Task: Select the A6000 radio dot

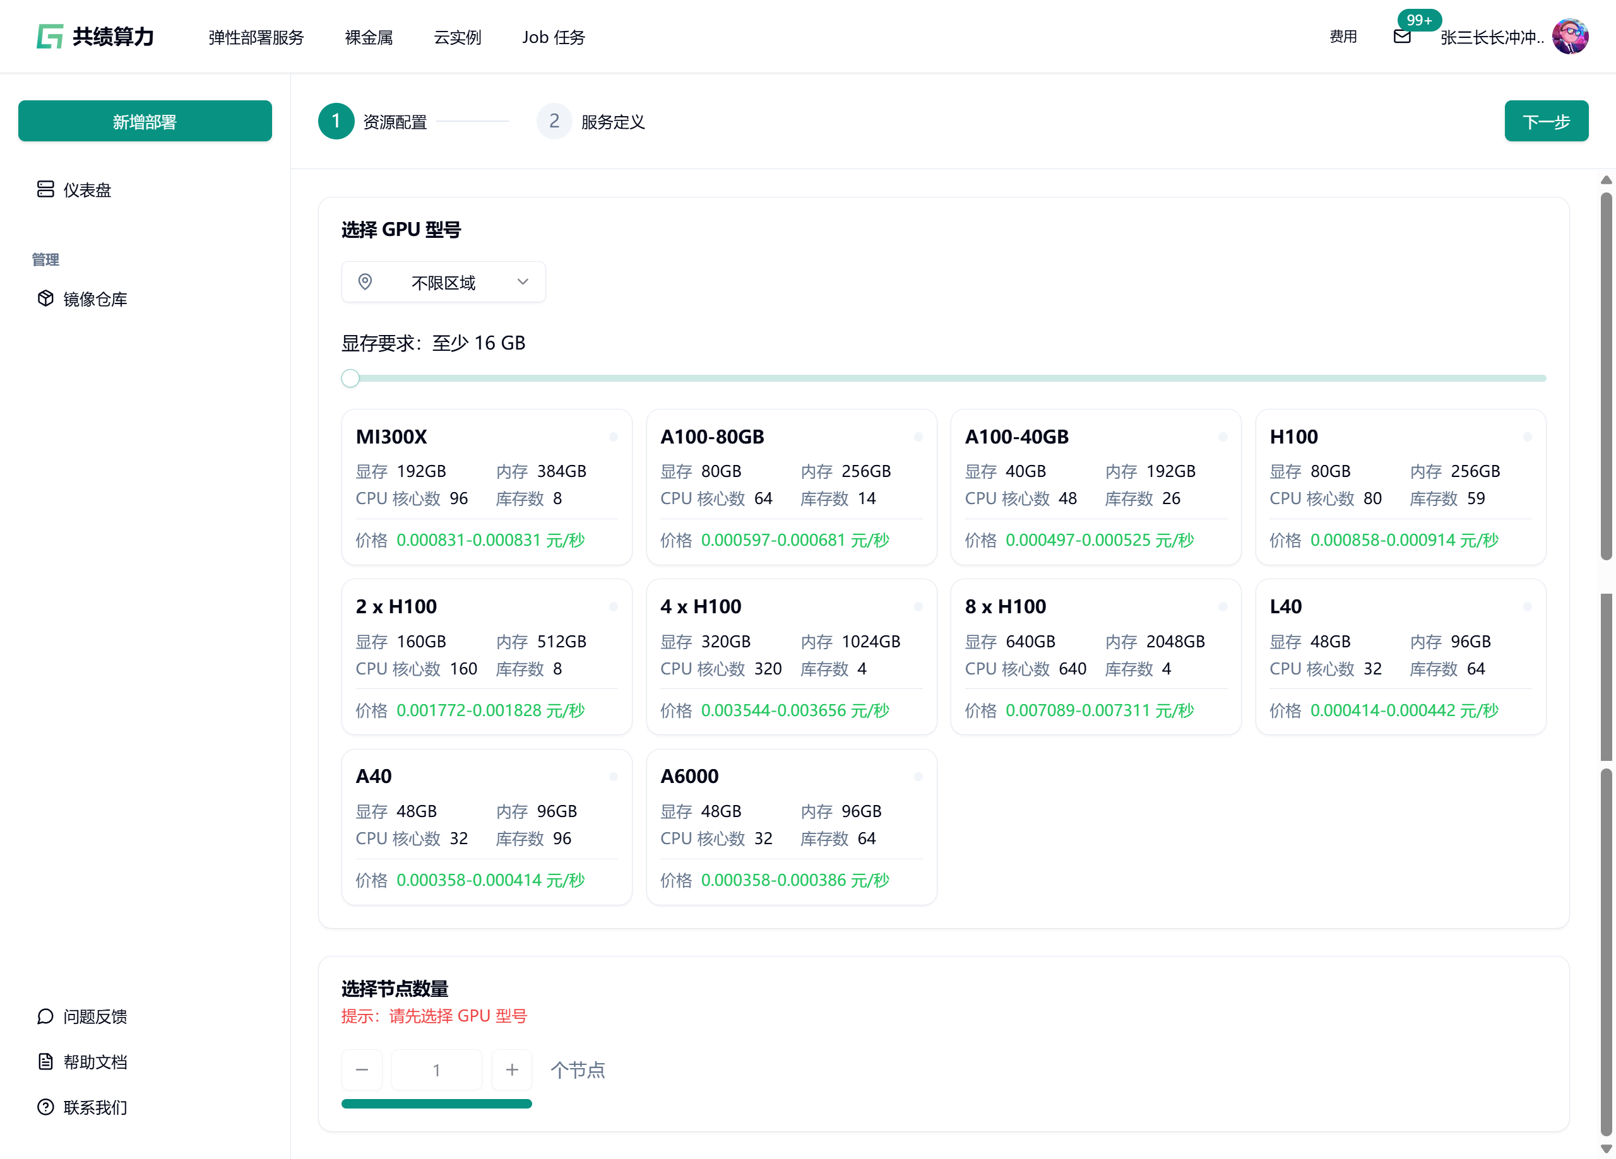Action: (918, 777)
